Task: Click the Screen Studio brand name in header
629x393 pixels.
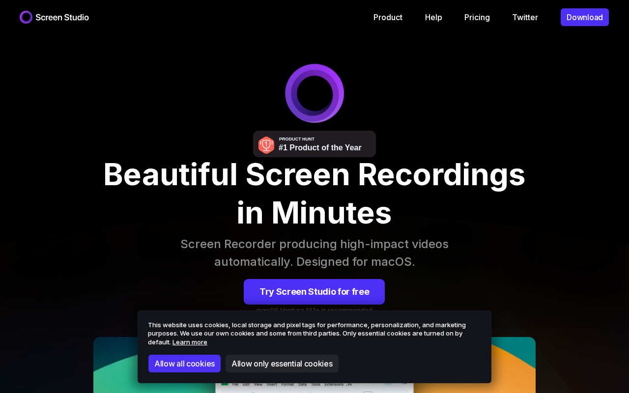Action: coord(62,17)
